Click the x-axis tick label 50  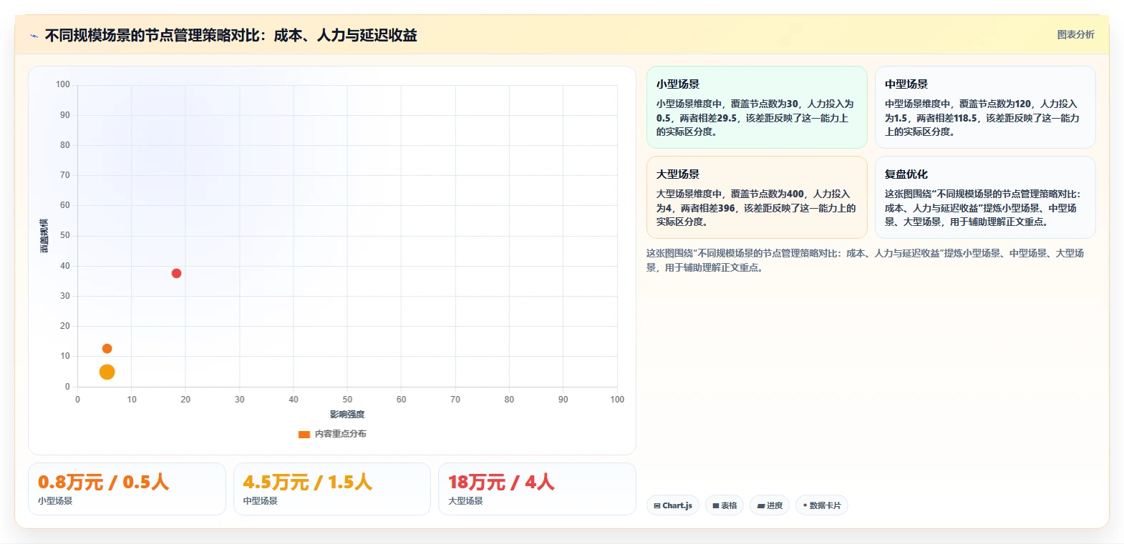(347, 400)
